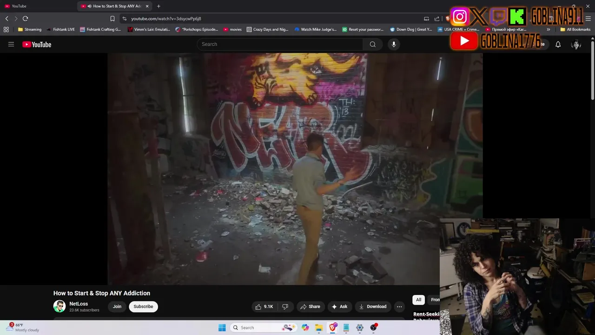The height and width of the screenshot is (335, 595).
Task: Open the Windows Start menu
Action: 222,328
